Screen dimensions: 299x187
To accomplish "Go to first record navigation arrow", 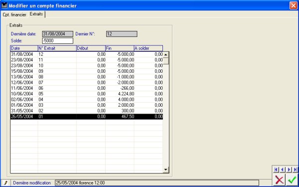I will 276,169.
